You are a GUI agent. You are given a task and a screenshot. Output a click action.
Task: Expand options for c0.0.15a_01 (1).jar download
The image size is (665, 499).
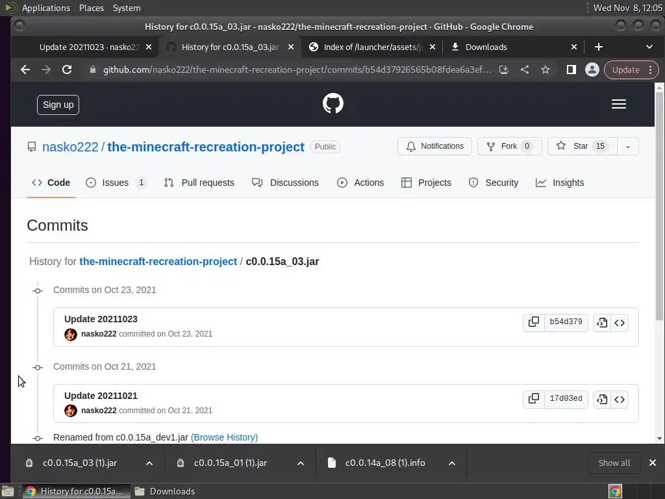301,463
